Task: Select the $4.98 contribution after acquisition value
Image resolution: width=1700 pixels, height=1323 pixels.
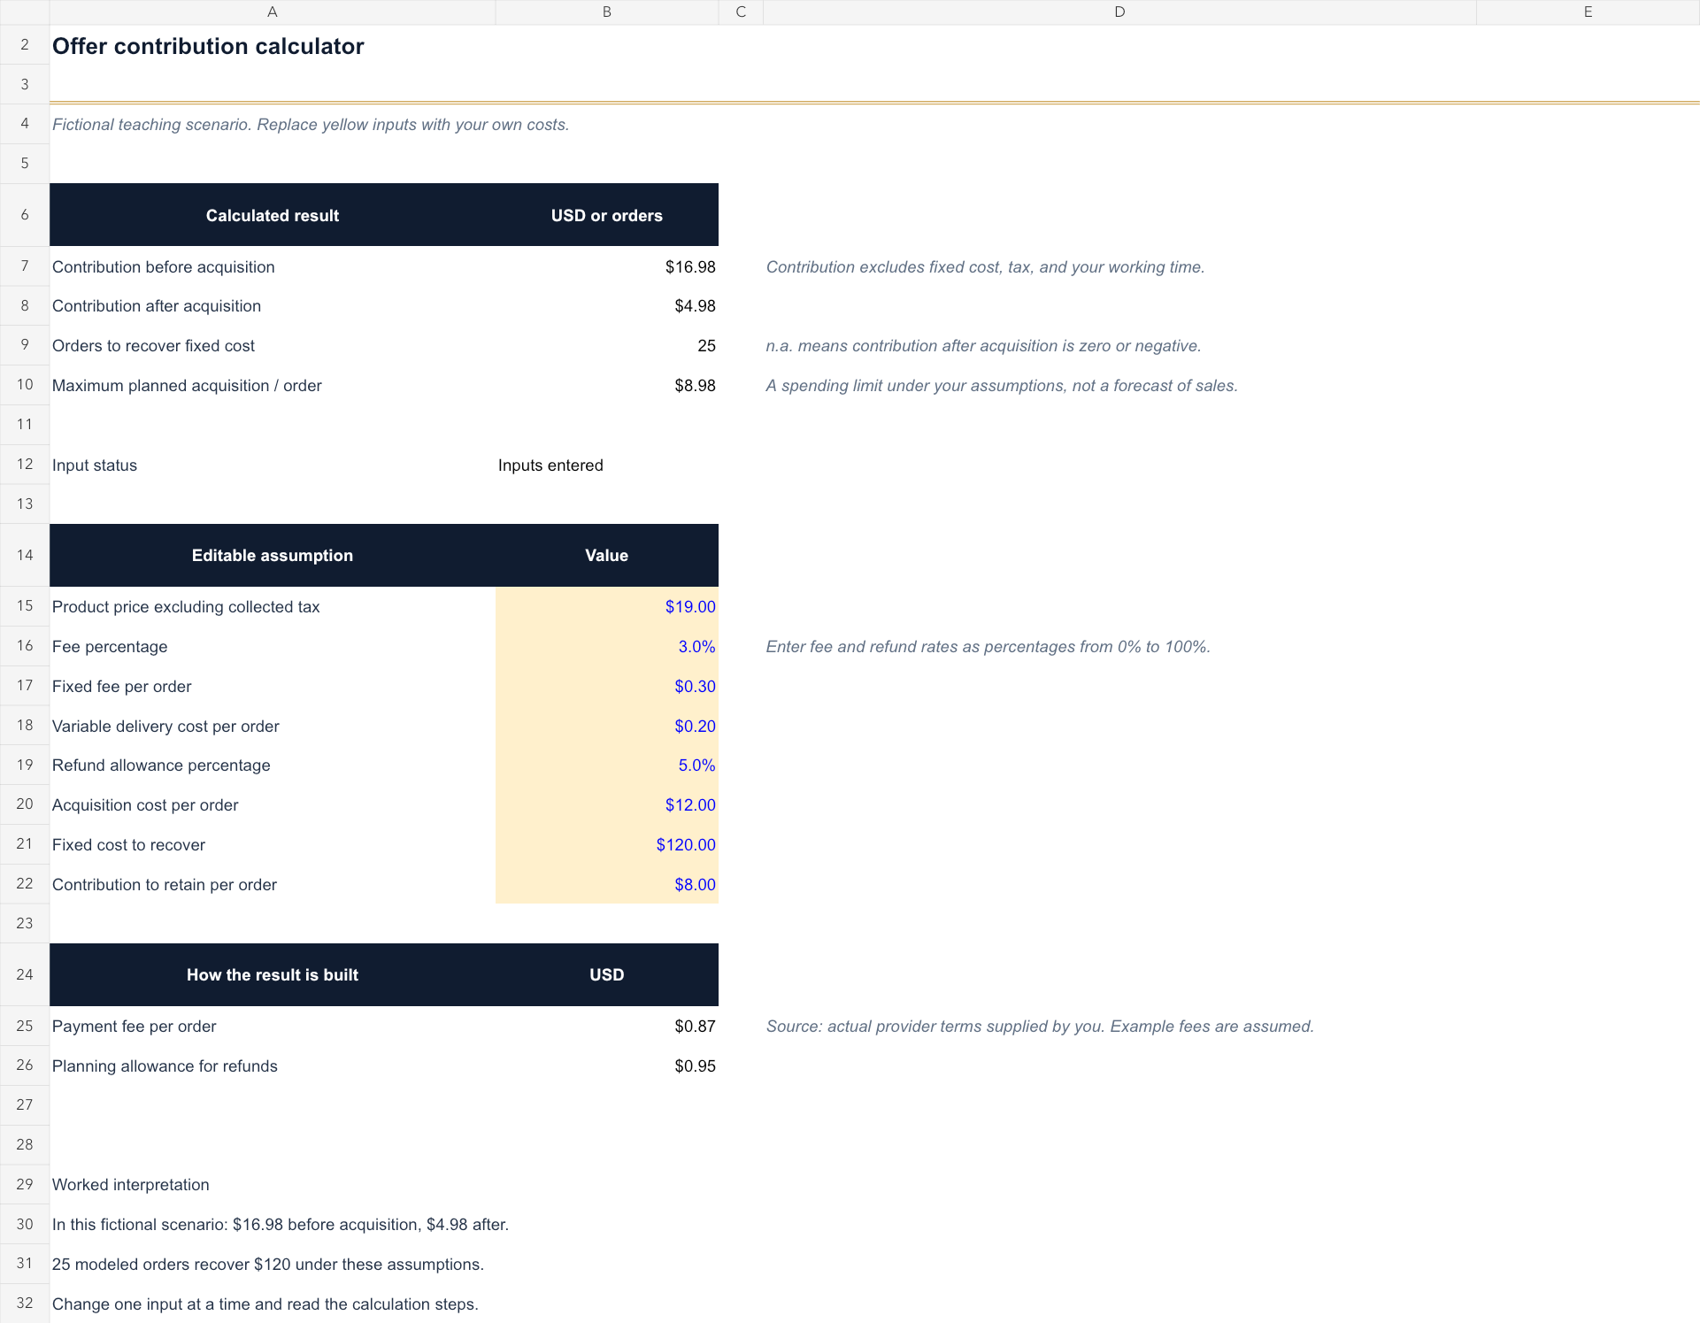Action: (607, 306)
